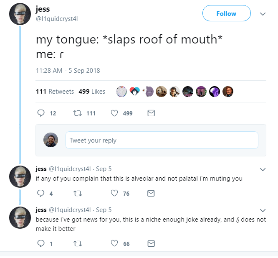
Task: Retweet the main tweet with 111 retweets
Action: click(x=76, y=113)
